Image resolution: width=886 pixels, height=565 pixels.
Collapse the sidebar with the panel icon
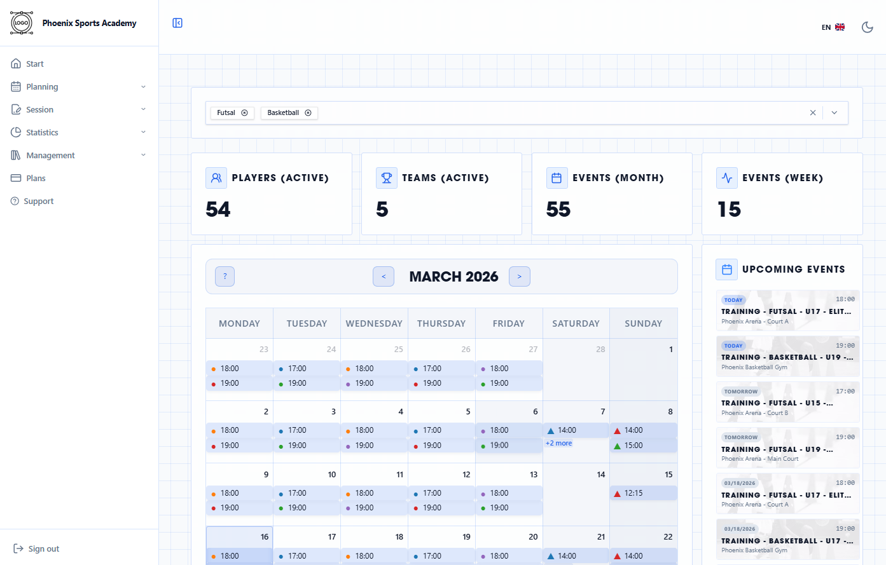(x=177, y=23)
